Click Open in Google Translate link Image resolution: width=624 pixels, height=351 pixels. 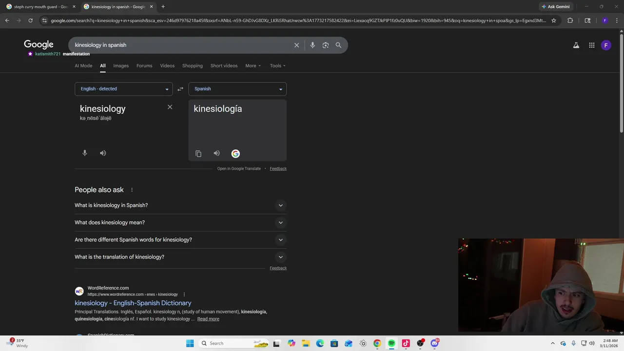(239, 169)
